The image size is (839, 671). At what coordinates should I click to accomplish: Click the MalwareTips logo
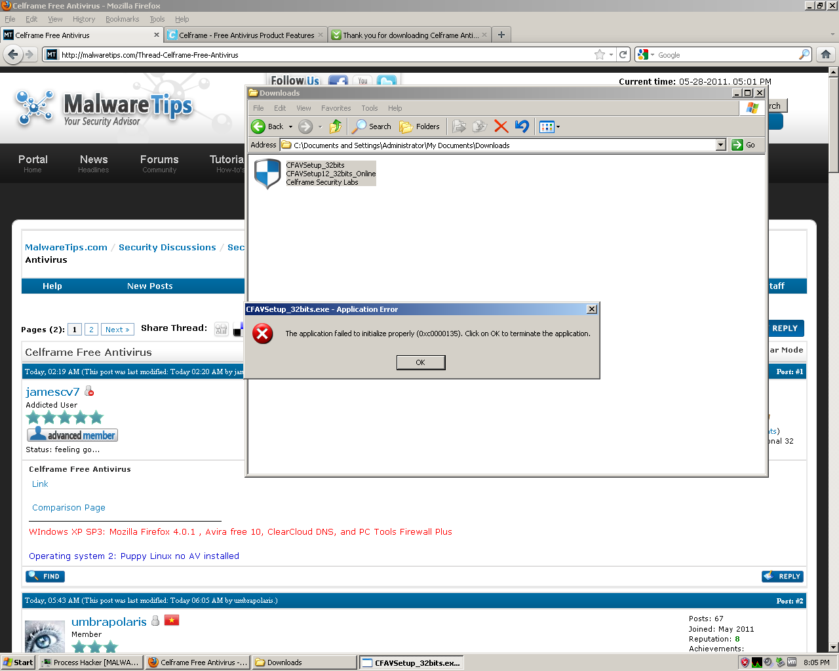105,108
